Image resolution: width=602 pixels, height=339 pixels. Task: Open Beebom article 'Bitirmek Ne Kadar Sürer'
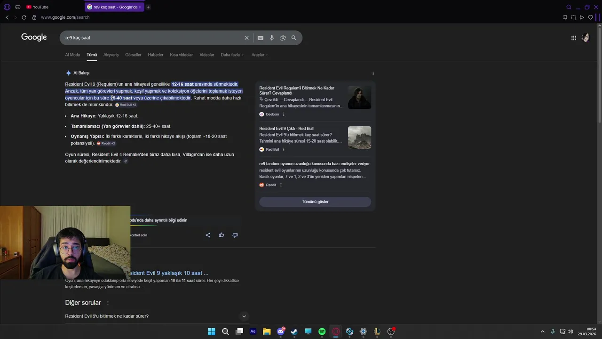pos(297,90)
